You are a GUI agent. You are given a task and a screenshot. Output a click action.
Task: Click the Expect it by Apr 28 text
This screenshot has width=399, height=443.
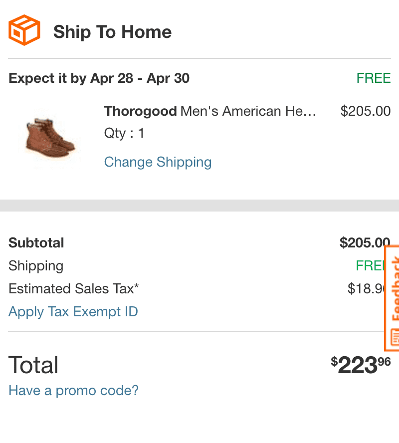pyautogui.click(x=99, y=78)
